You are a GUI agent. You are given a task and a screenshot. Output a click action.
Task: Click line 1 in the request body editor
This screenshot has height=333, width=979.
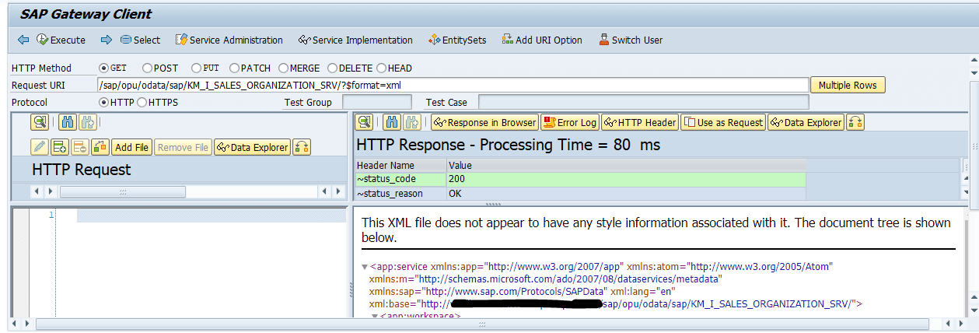pos(211,215)
